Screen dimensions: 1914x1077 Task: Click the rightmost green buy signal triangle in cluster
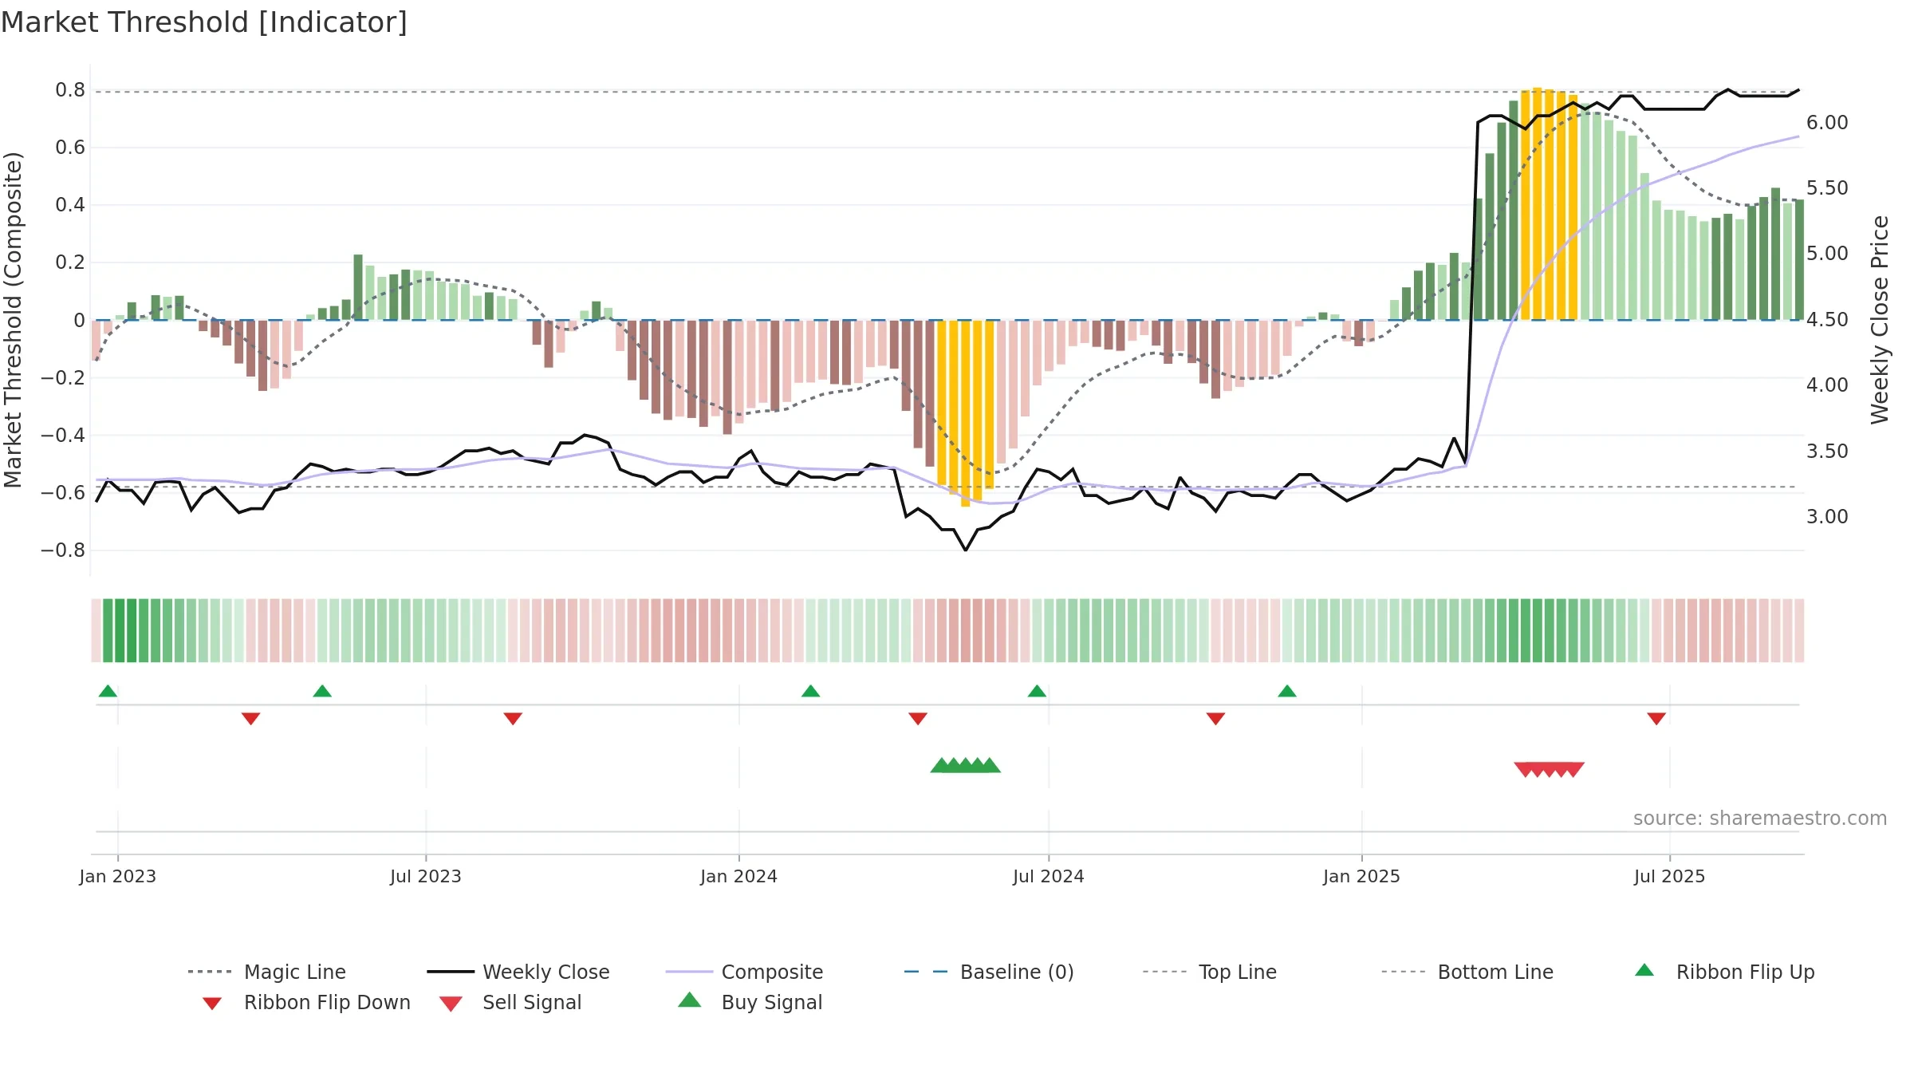click(x=990, y=765)
